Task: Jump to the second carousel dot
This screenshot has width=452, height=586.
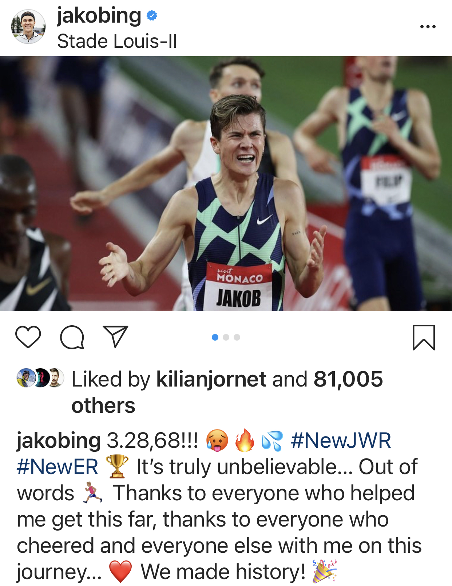Action: [226, 337]
